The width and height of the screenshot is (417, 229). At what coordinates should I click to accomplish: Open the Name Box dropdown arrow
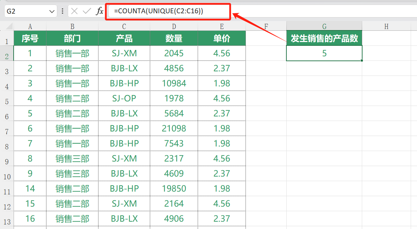point(52,12)
